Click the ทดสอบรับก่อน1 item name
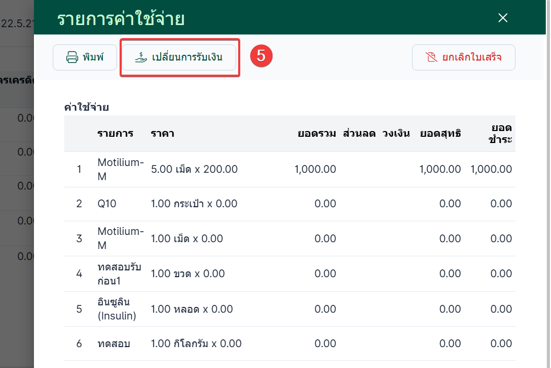 119,274
